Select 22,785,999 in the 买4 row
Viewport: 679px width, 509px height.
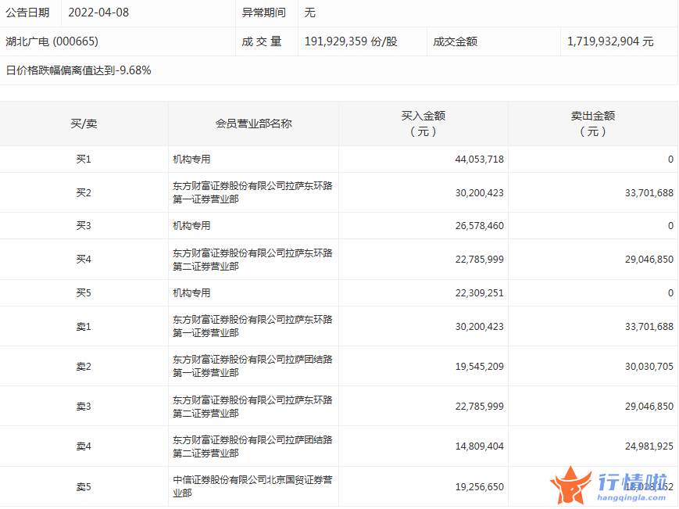point(480,260)
